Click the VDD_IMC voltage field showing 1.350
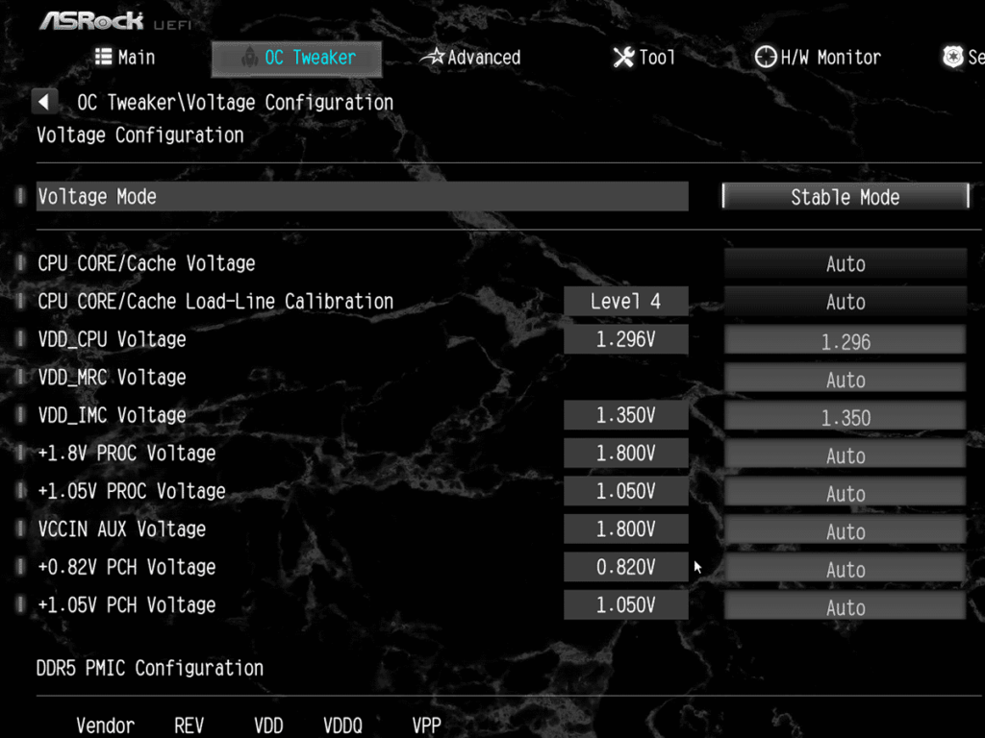985x738 pixels. (x=845, y=416)
